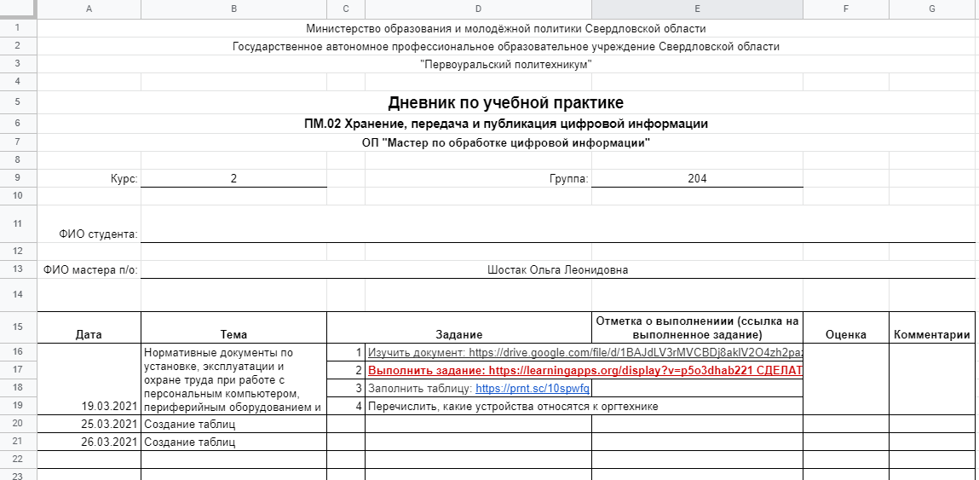Click the 'Задание' table header
This screenshot has width=979, height=480.
(459, 327)
